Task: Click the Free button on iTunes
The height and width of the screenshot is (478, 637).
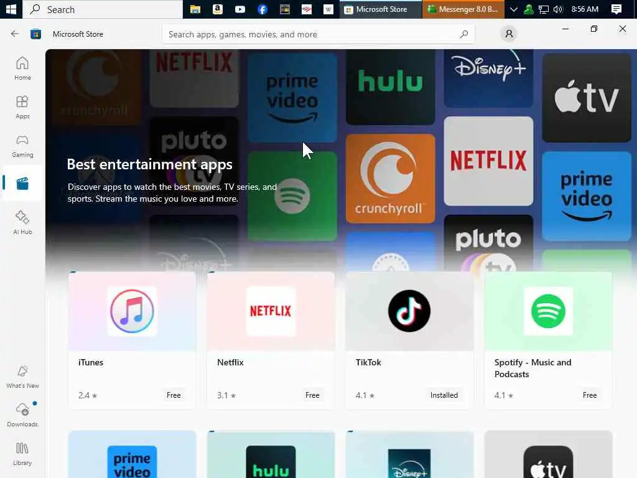Action: [174, 395]
